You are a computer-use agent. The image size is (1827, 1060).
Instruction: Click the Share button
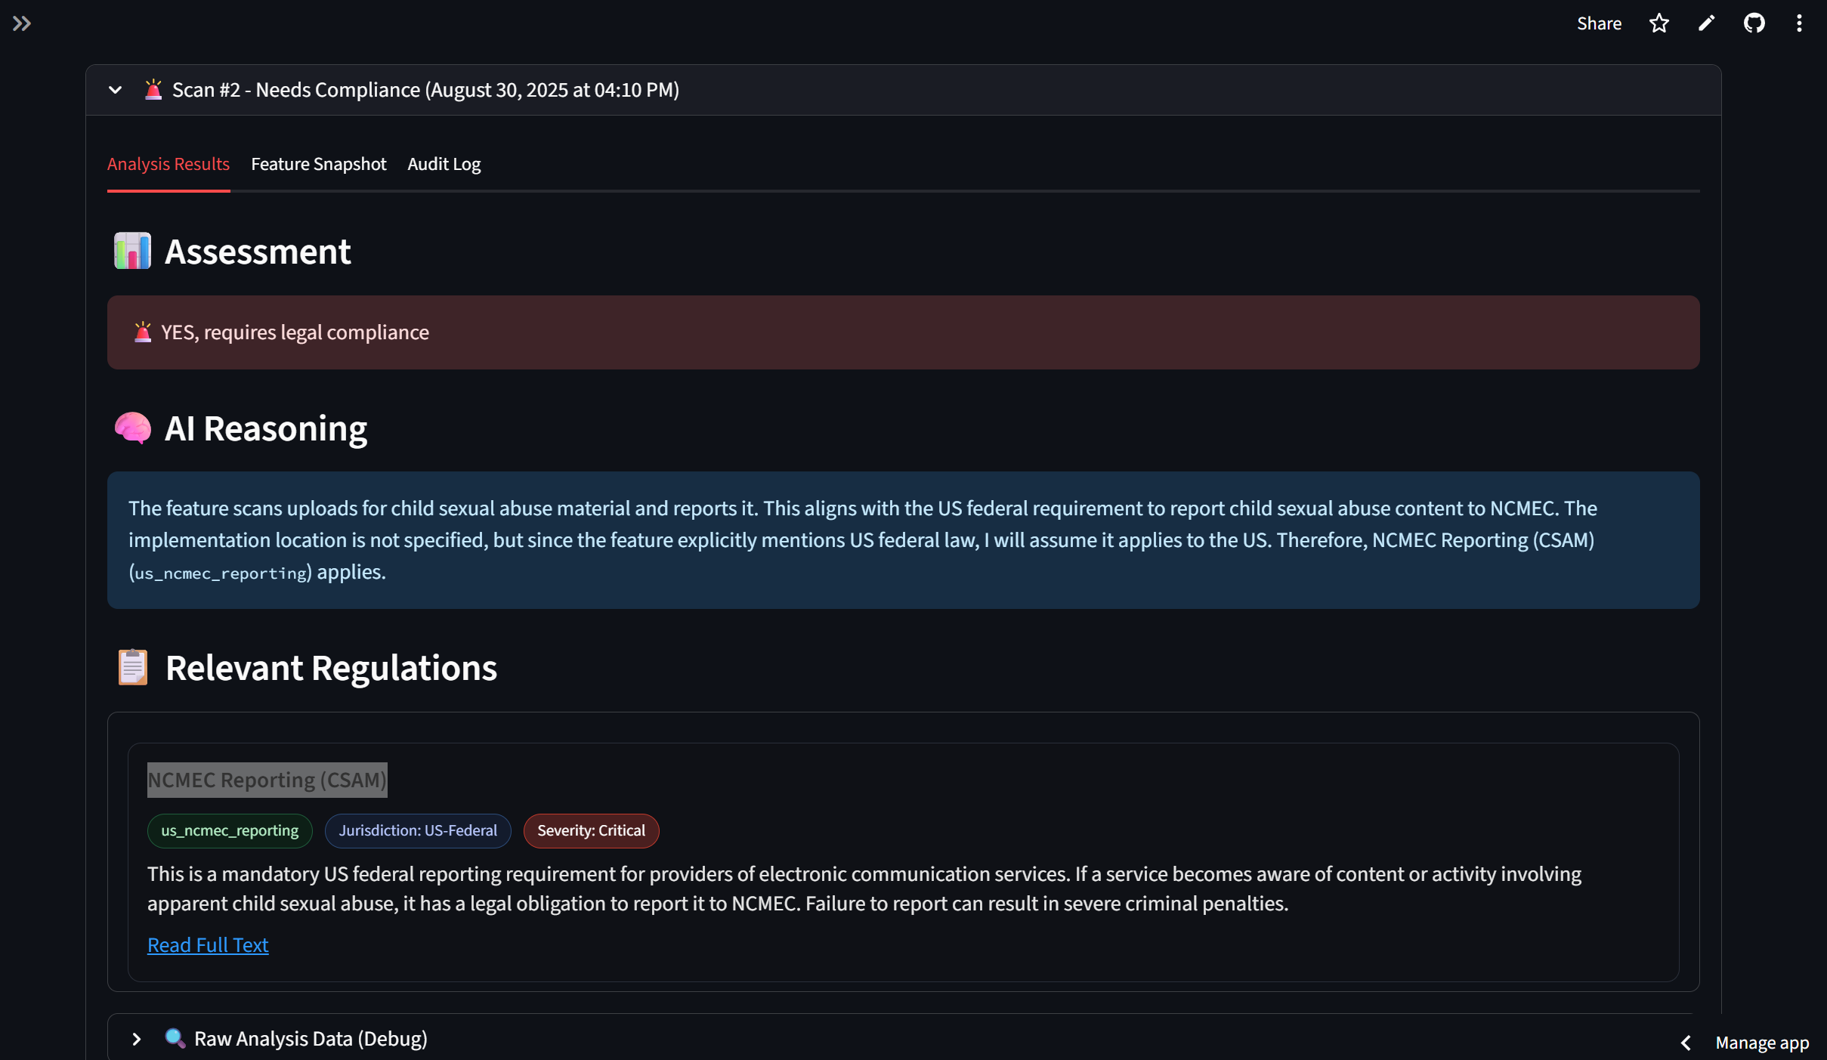tap(1599, 23)
